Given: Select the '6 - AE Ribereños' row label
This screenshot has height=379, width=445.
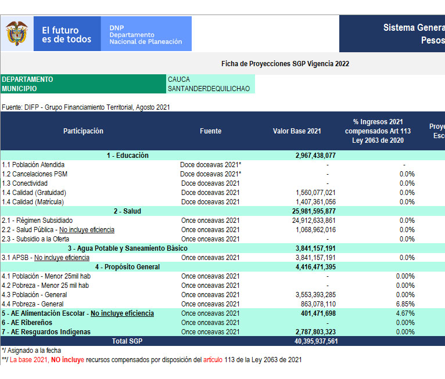Looking at the screenshot, I should coord(27,323).
